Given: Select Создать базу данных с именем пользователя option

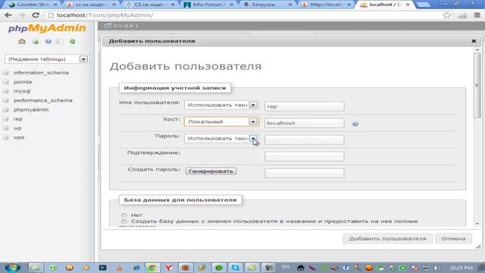Looking at the screenshot, I should 124,221.
